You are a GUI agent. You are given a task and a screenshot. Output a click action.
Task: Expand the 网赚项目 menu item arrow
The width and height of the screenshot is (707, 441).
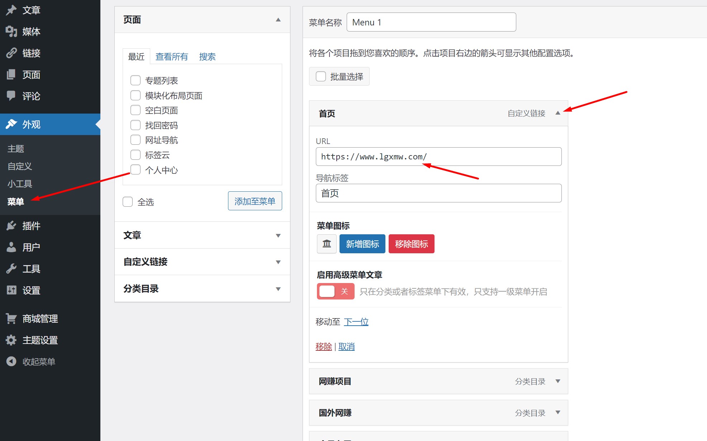pyautogui.click(x=557, y=381)
